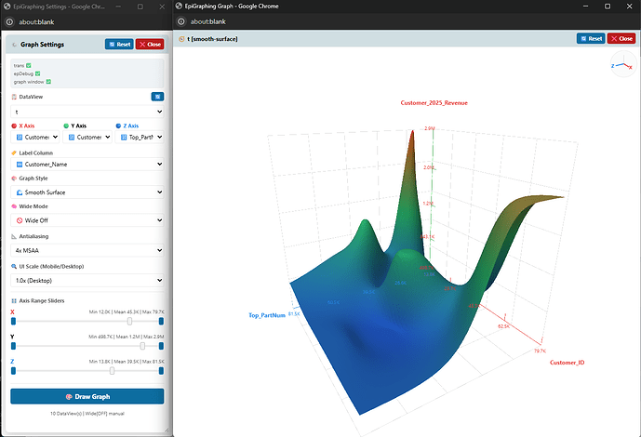Click X axis mean marker on slider
Viewport: 641px width, 437px height.
pyautogui.click(x=129, y=322)
